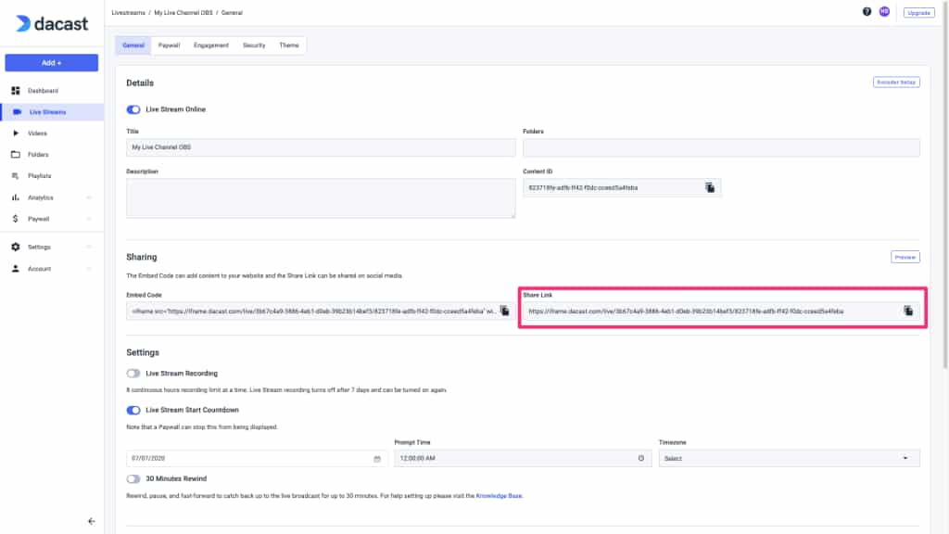Click the countdown date field
Image resolution: width=949 pixels, height=534 pixels.
click(257, 458)
